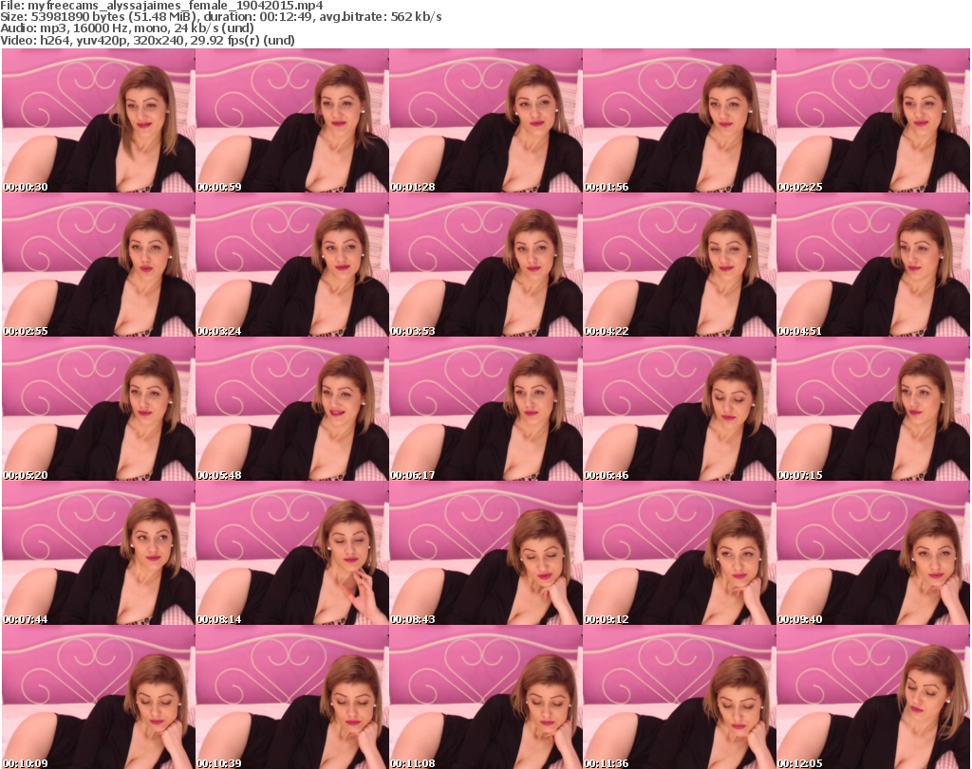Click the 00:10:39 frame

coord(292,697)
